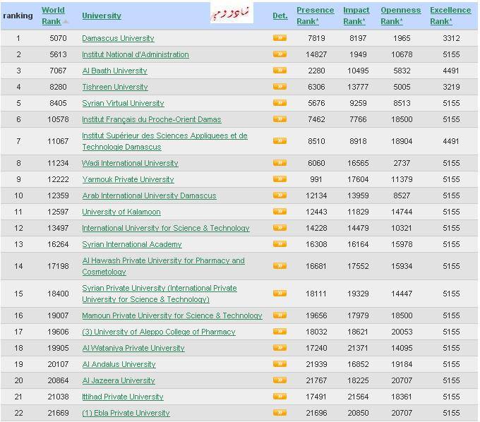Sort by Impact Rank column
This screenshot has height=422, width=480.
coord(356,16)
